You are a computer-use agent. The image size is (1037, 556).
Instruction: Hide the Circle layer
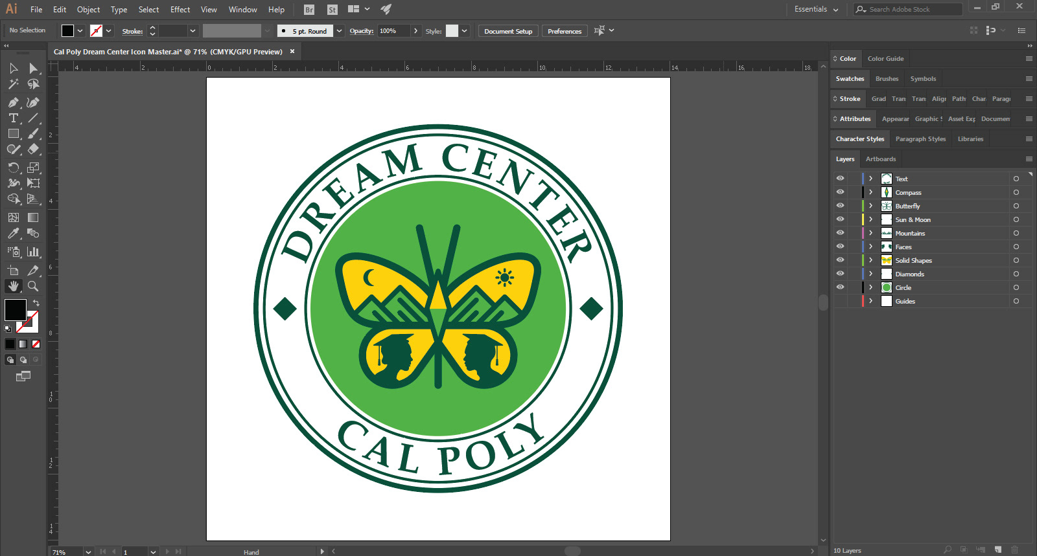click(x=841, y=287)
